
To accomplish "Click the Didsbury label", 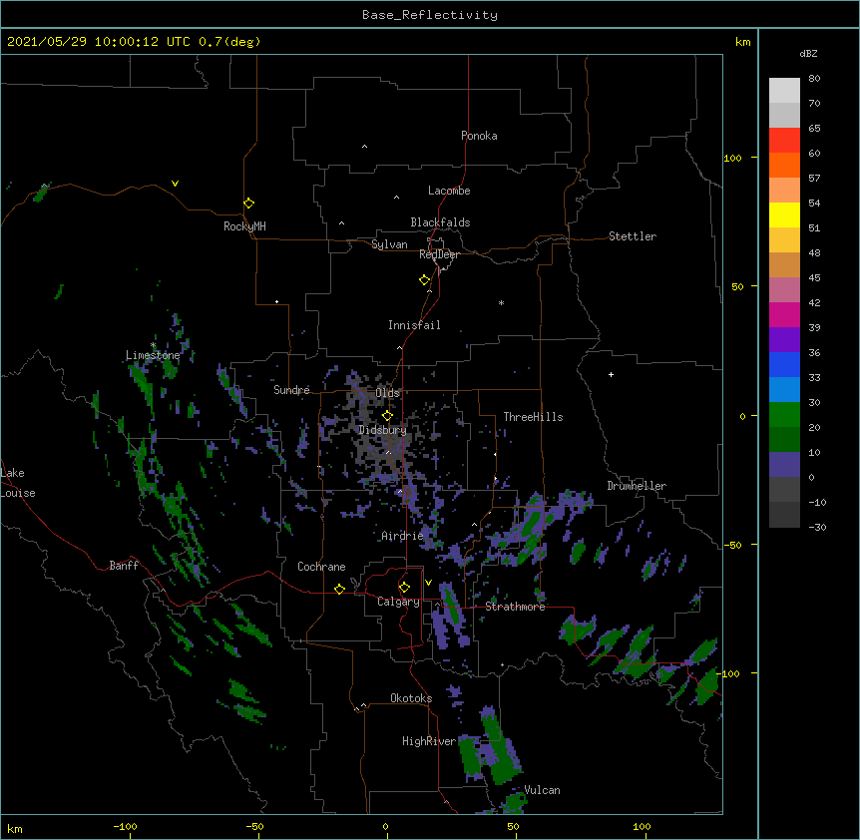I will 383,430.
